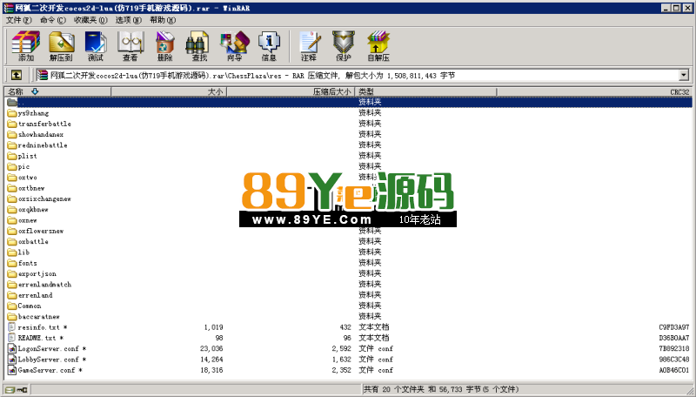Sort by Name (名称) column header
Viewport: 696px width, 397px height.
(x=57, y=91)
